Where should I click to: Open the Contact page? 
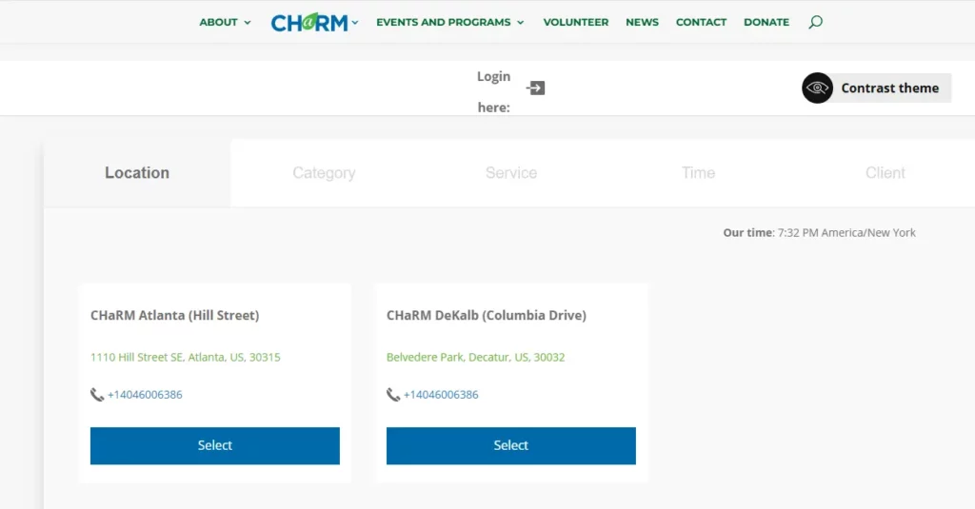coord(701,23)
